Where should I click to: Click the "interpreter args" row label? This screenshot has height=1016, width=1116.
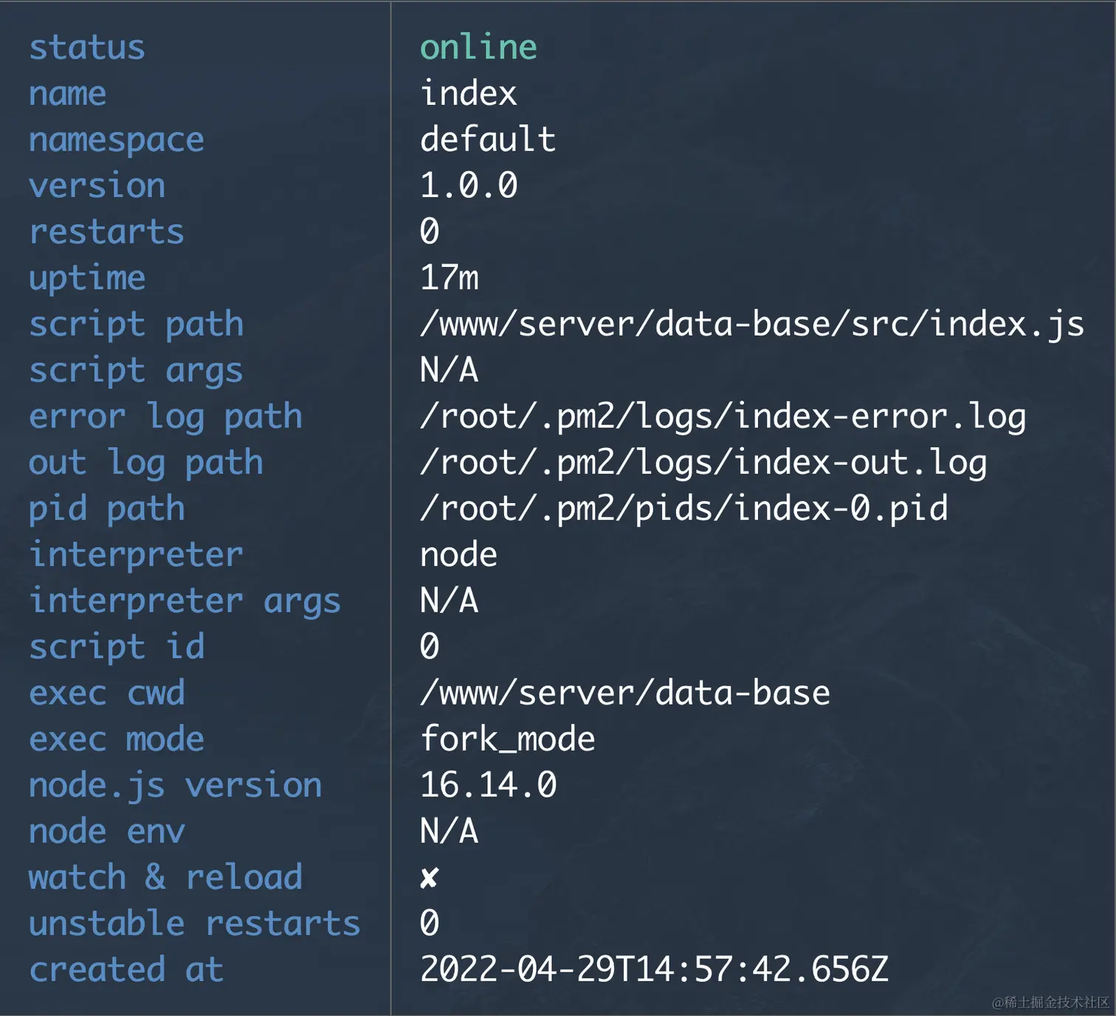(185, 601)
